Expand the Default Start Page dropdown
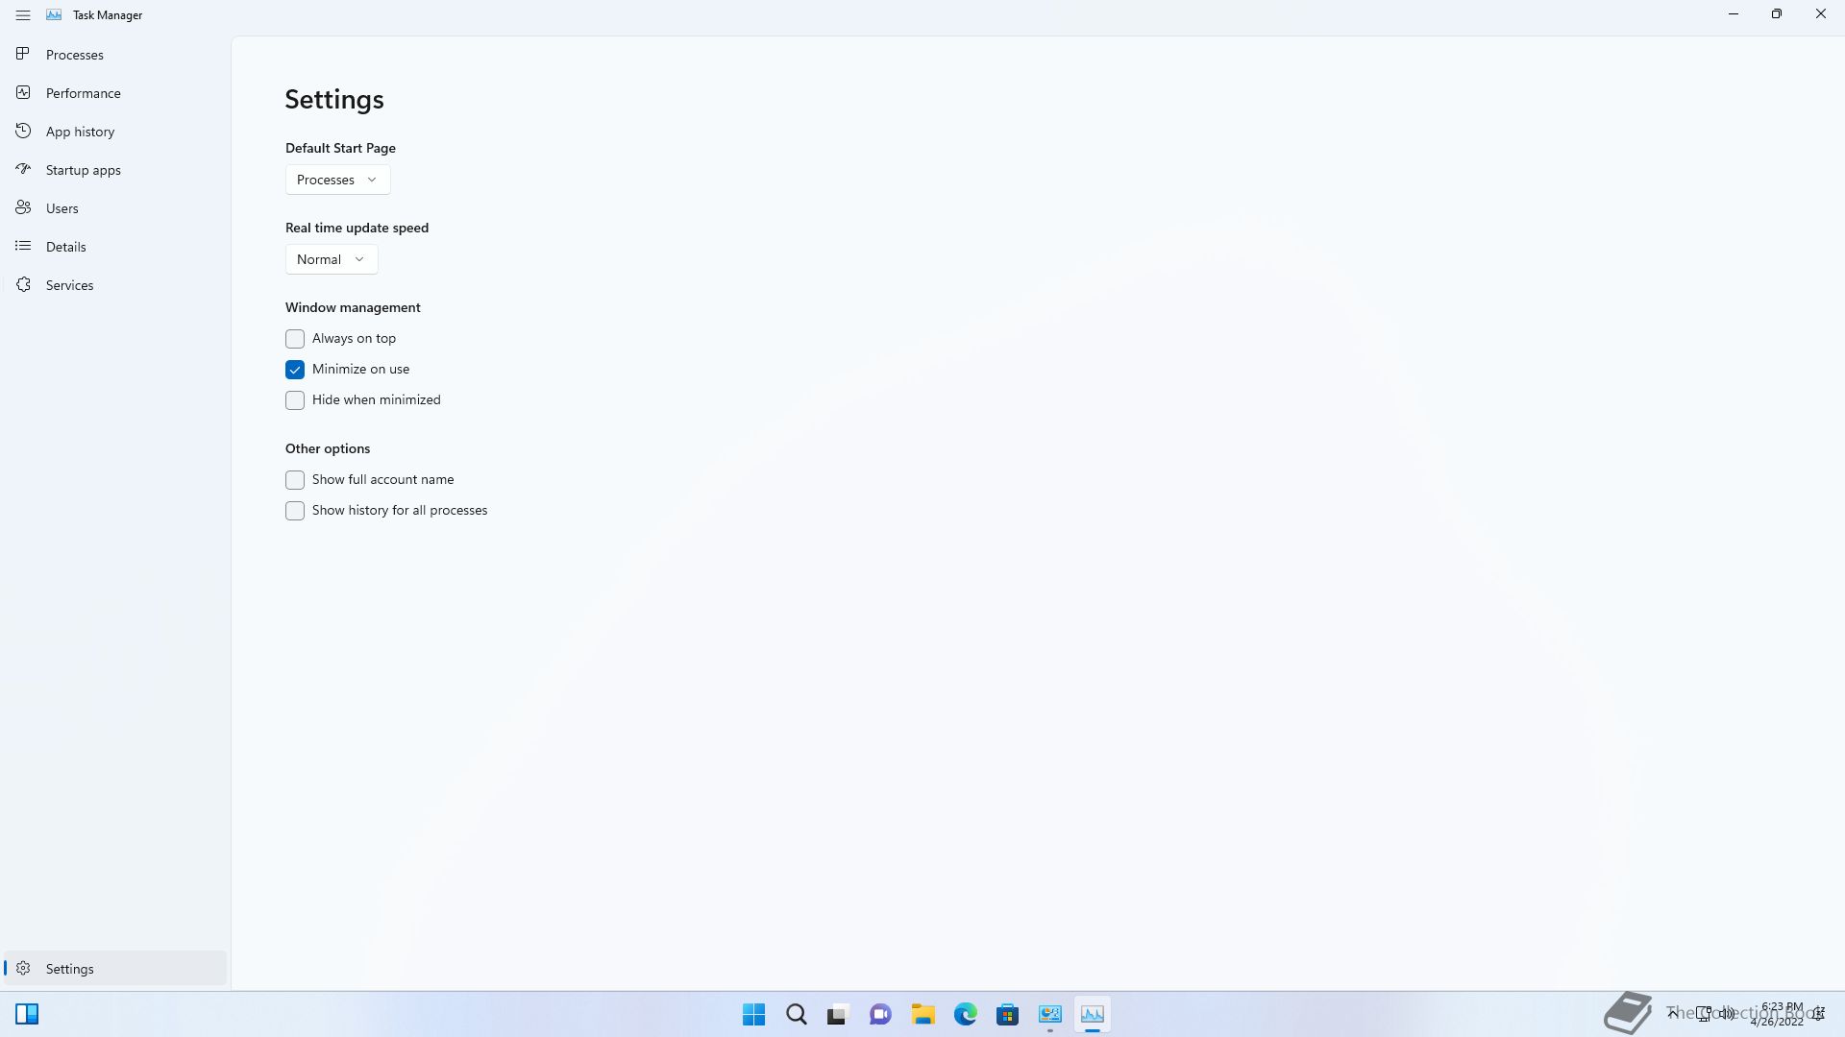1845x1037 pixels. 337,180
